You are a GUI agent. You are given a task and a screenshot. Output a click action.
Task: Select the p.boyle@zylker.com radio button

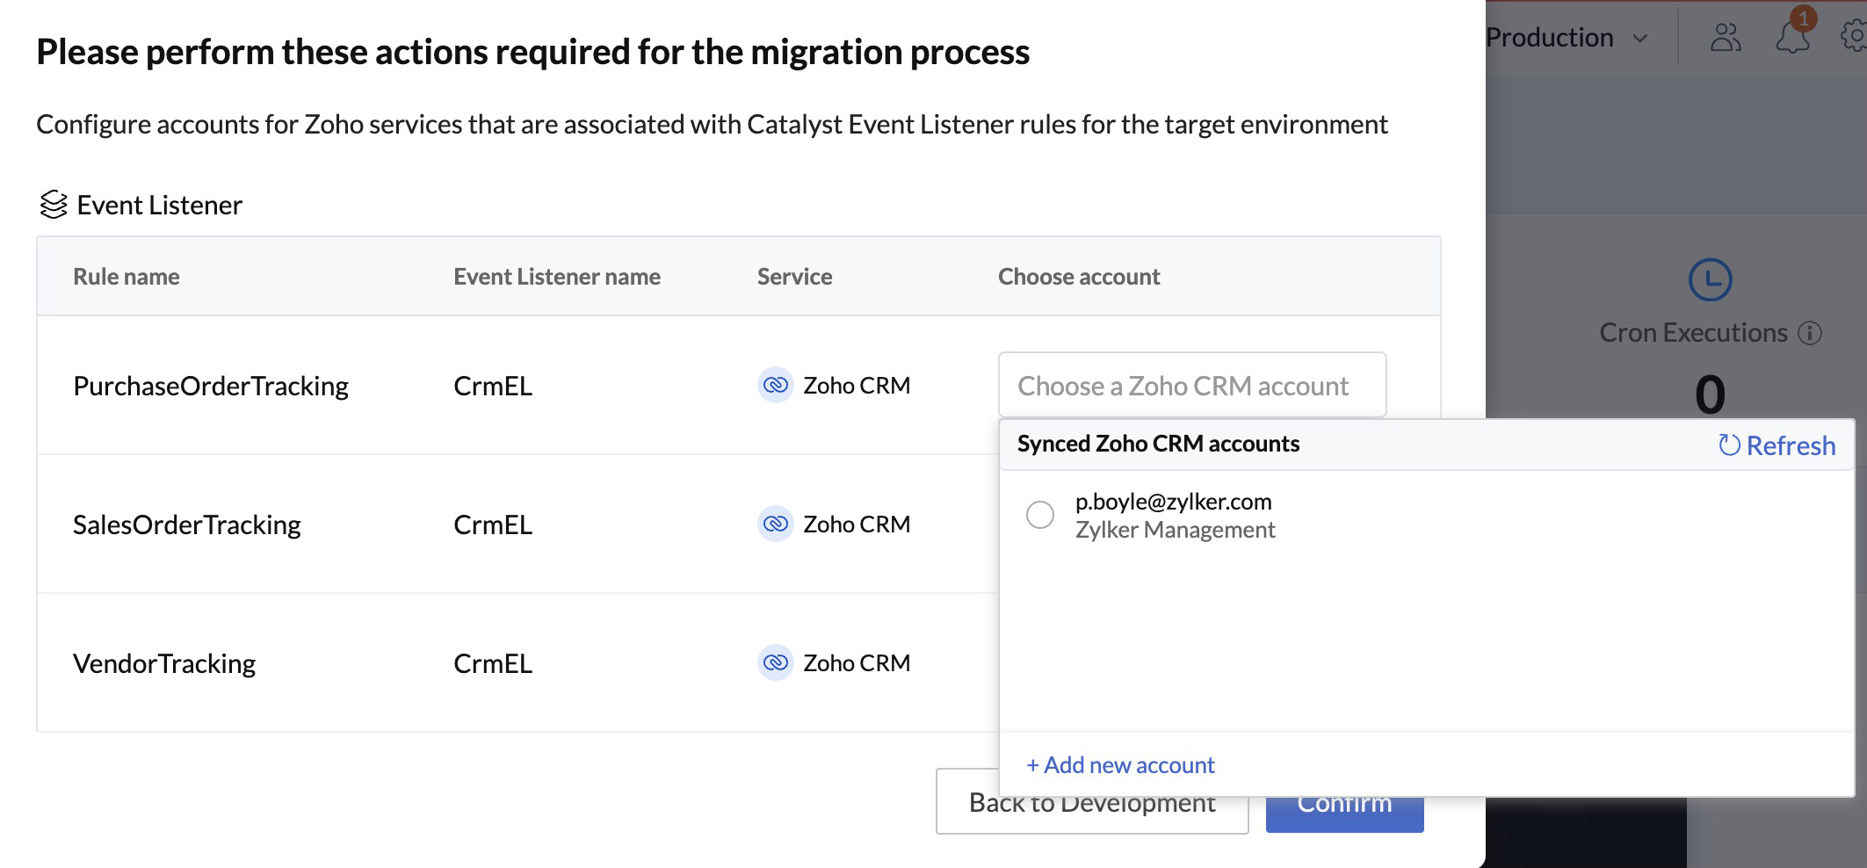tap(1040, 516)
